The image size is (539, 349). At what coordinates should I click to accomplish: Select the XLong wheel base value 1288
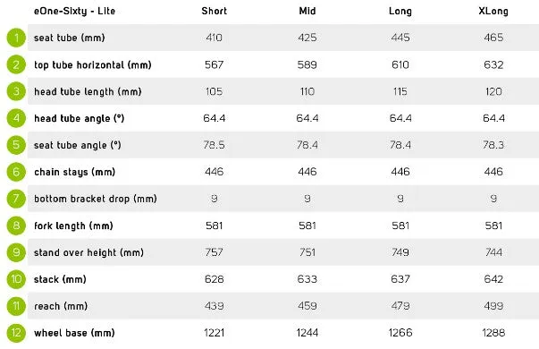click(493, 333)
